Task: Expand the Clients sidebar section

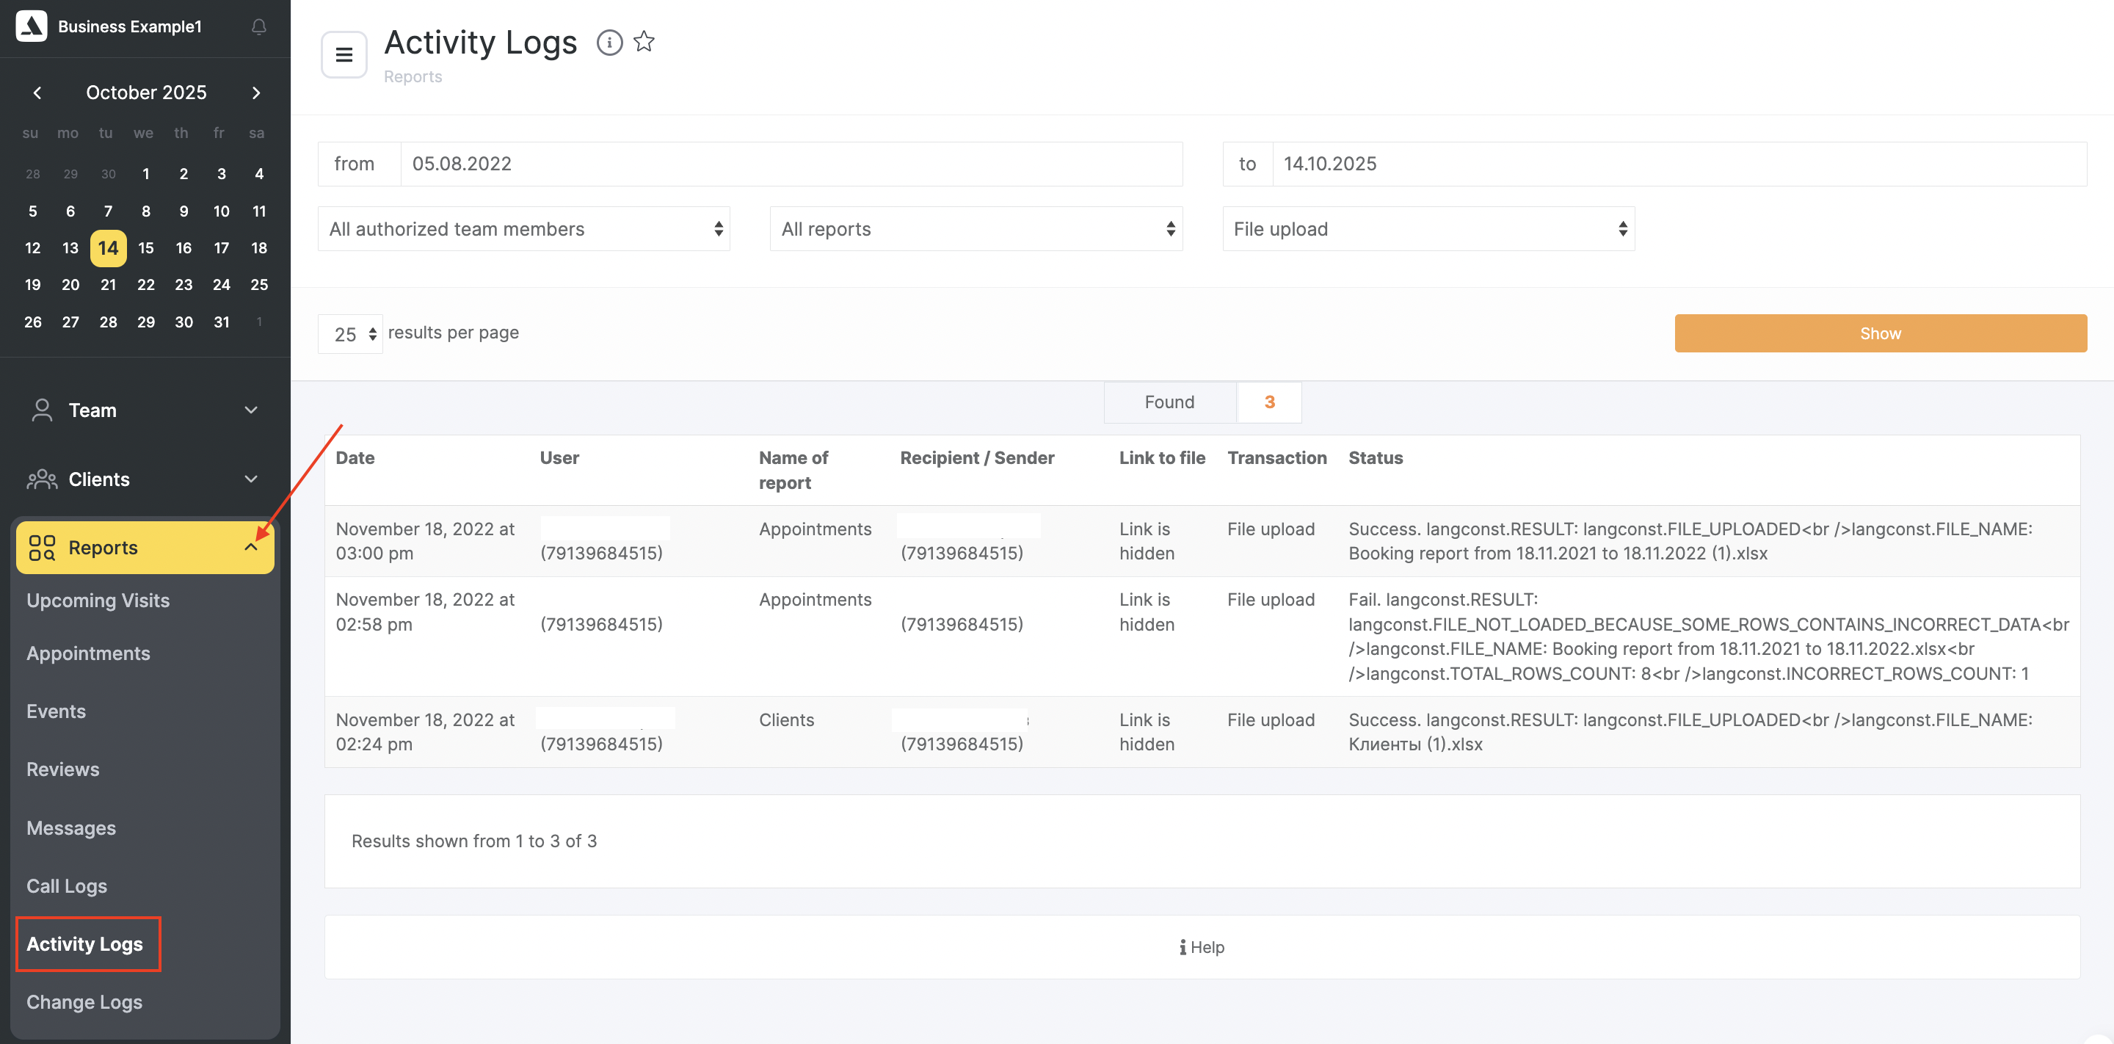Action: (x=251, y=479)
